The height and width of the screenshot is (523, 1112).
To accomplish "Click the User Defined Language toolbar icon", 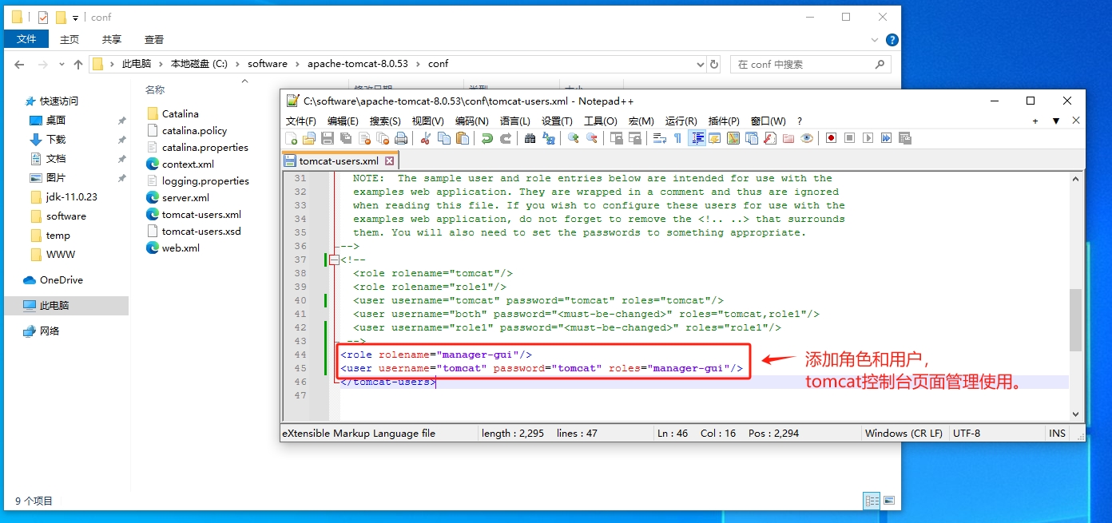I will click(x=714, y=138).
